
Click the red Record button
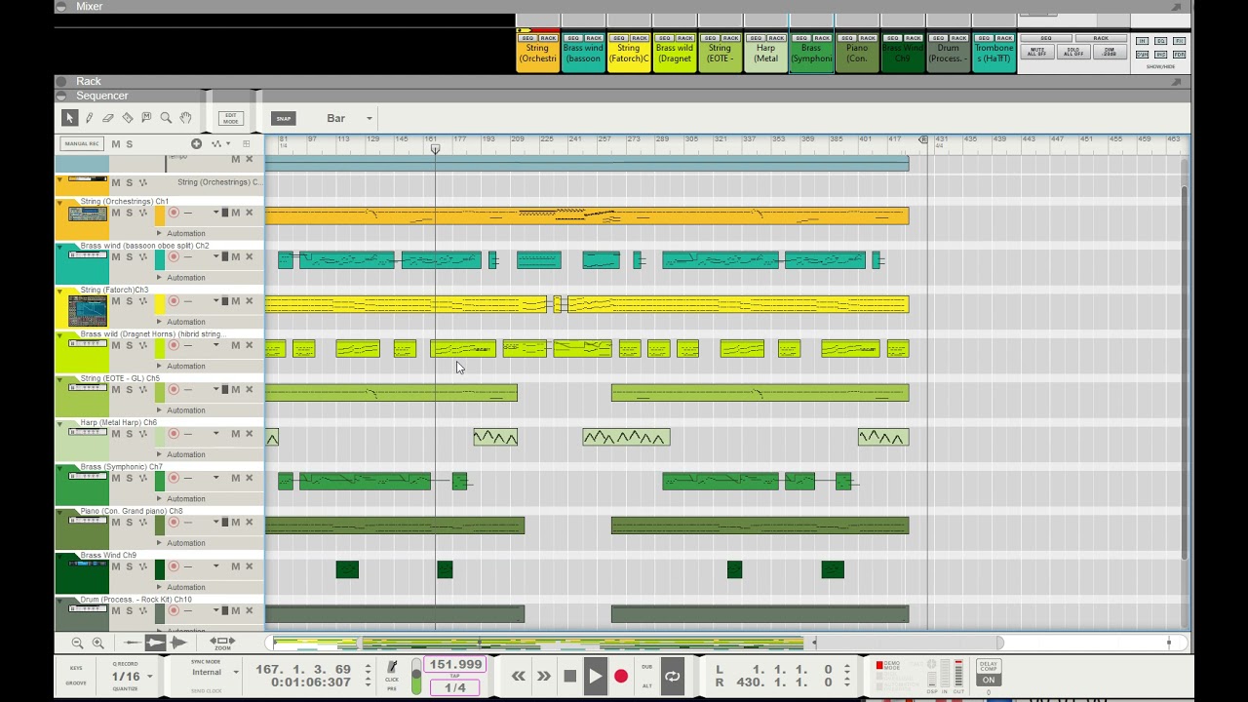621,677
